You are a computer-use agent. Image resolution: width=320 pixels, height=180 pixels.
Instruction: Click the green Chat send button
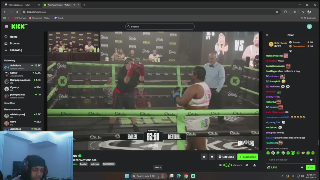coord(310,167)
